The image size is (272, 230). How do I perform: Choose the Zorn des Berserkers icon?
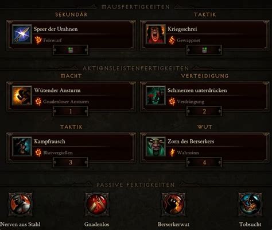click(x=156, y=147)
